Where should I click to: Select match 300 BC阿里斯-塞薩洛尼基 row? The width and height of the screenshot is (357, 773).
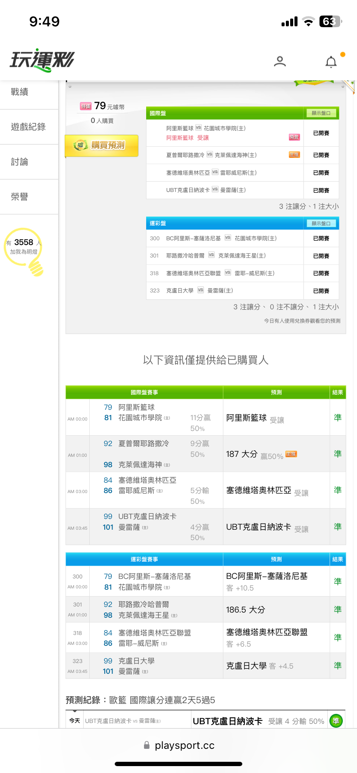[x=243, y=238]
